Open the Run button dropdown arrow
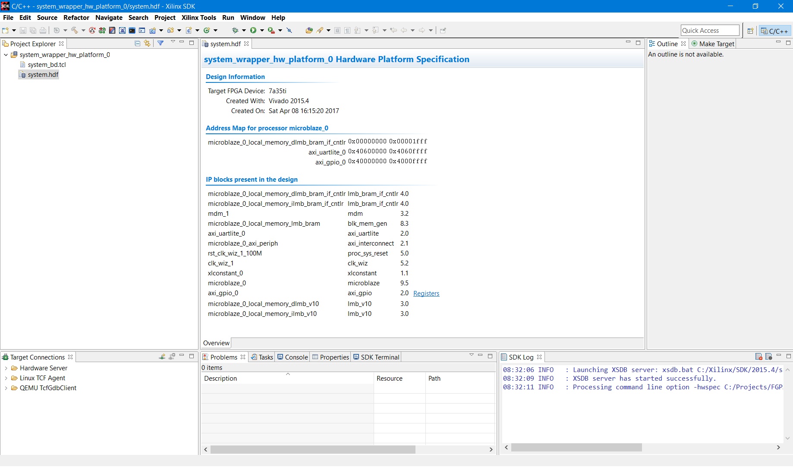793x467 pixels. (x=262, y=30)
